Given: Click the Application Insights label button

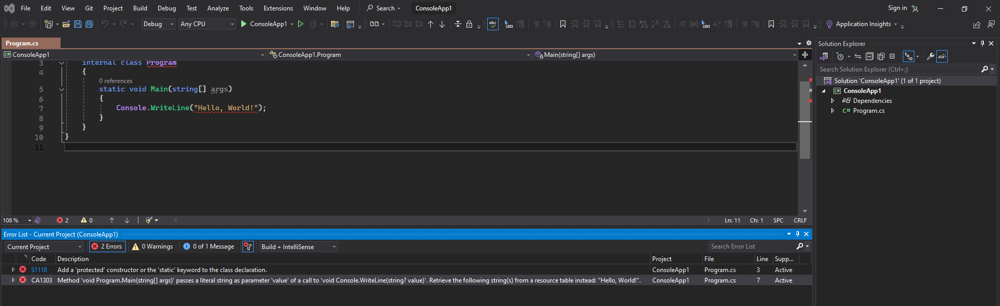Looking at the screenshot, I should coord(863,24).
